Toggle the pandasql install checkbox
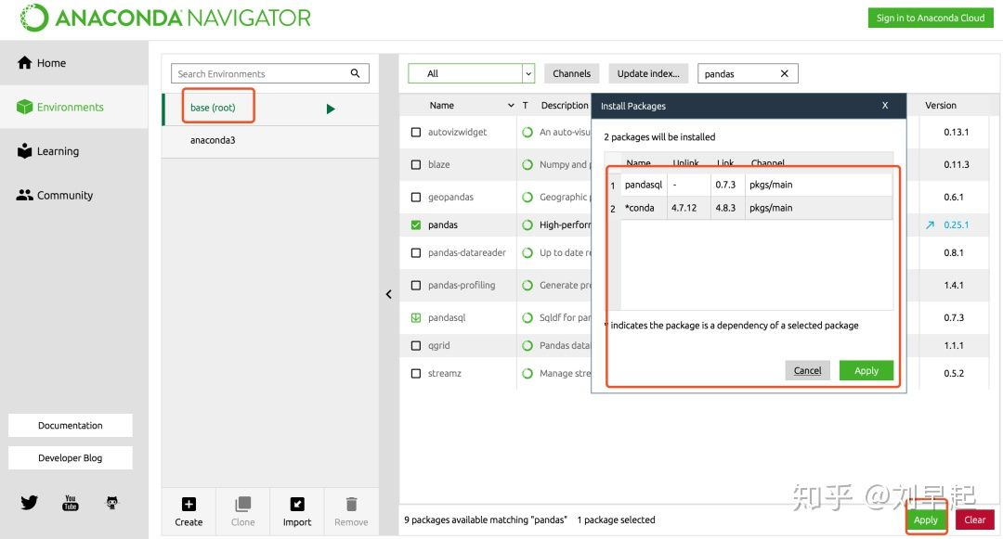Screen dimensions: 1003x539 pos(416,317)
